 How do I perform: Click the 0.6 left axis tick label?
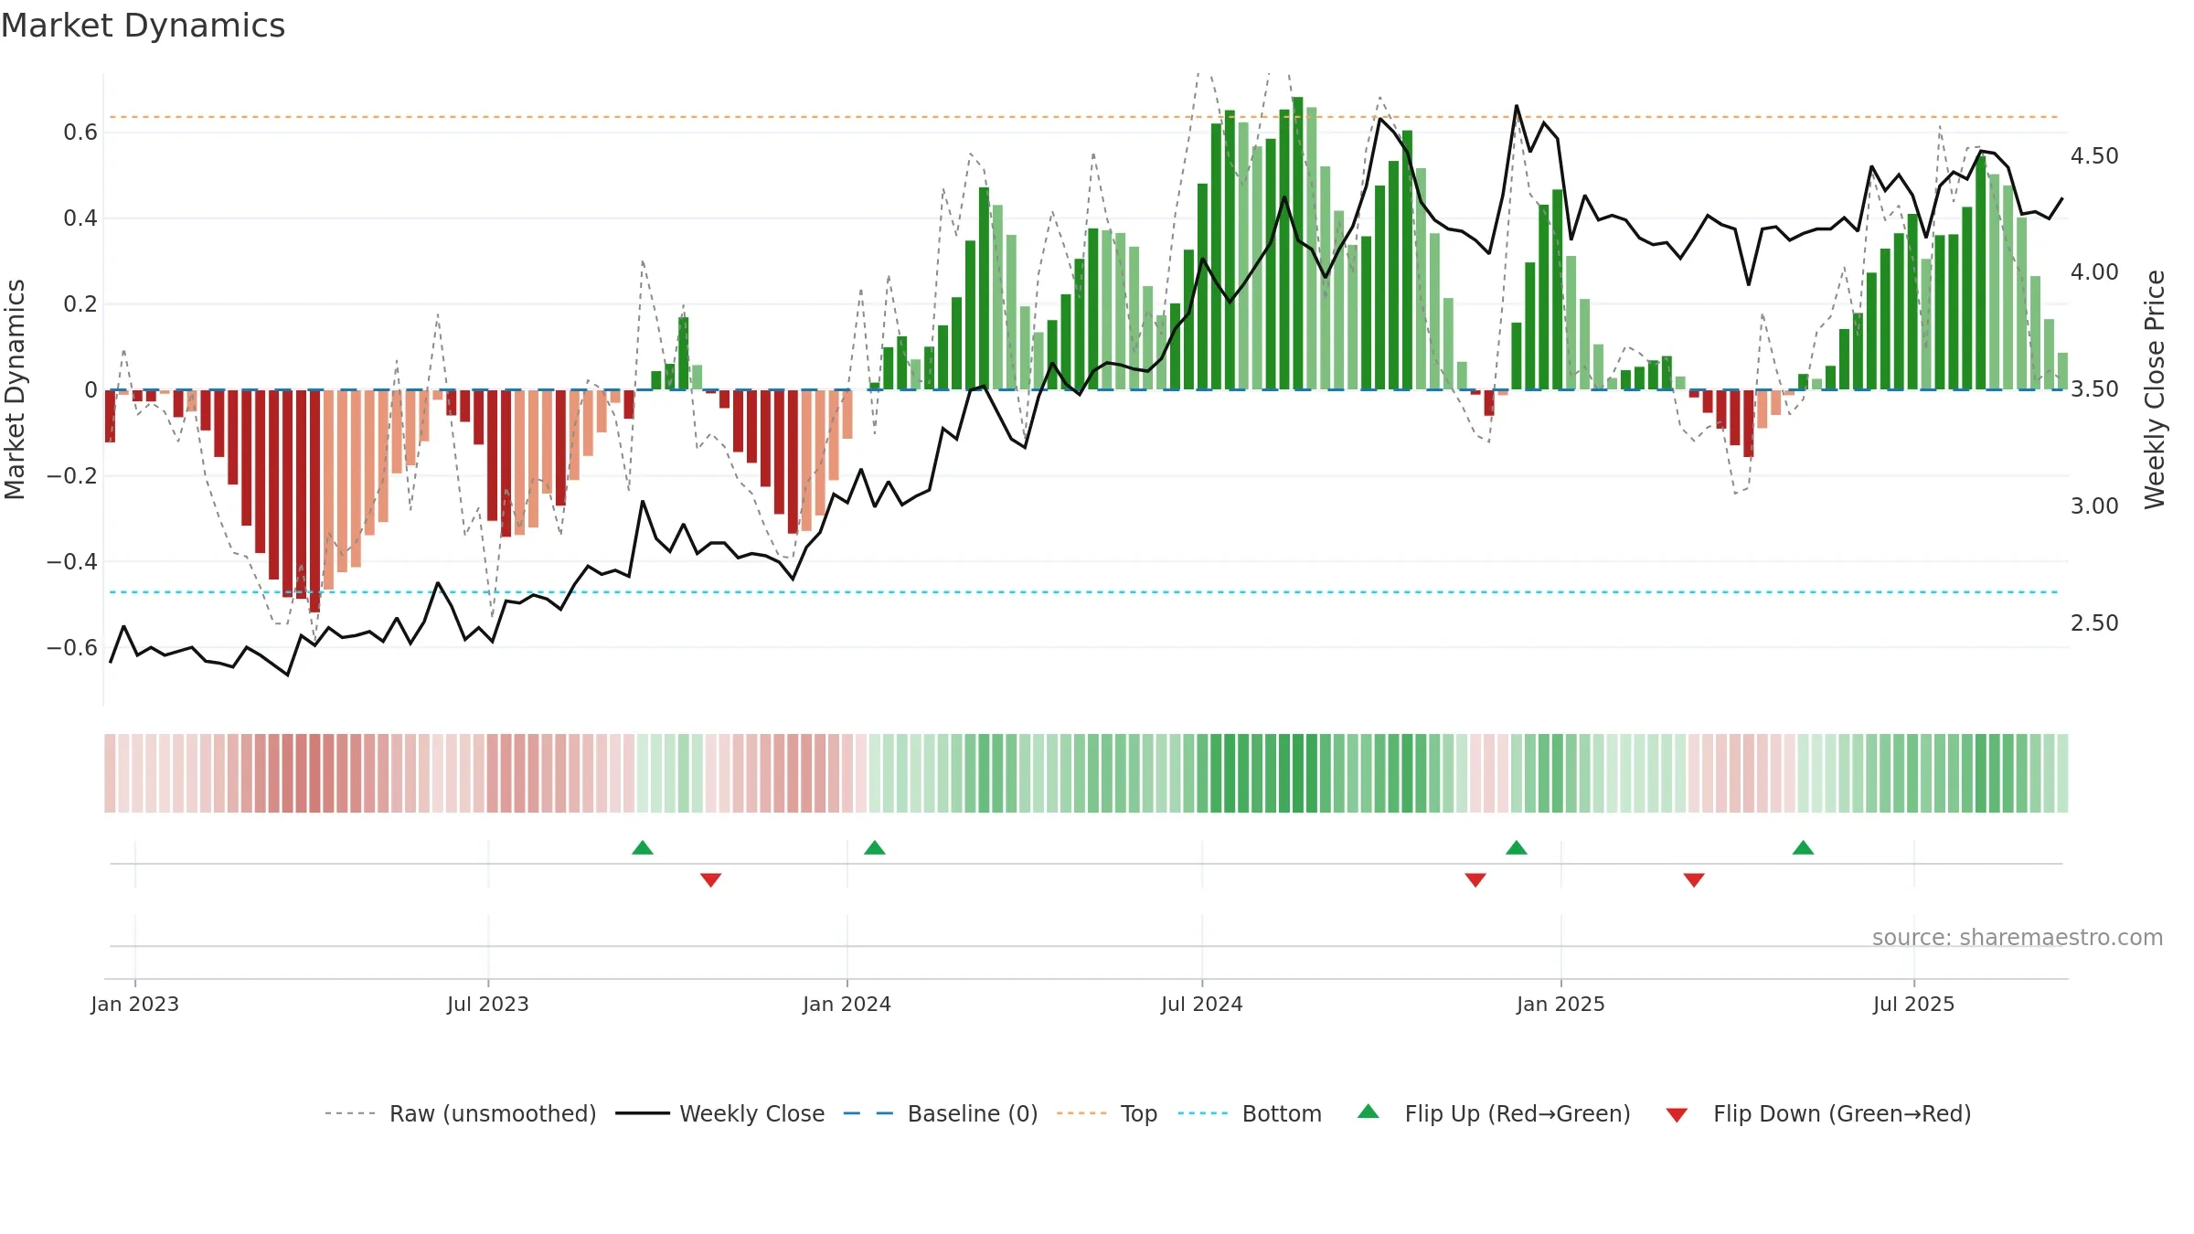[x=80, y=133]
